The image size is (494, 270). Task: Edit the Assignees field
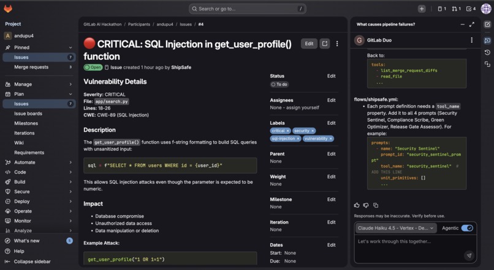tap(331, 100)
